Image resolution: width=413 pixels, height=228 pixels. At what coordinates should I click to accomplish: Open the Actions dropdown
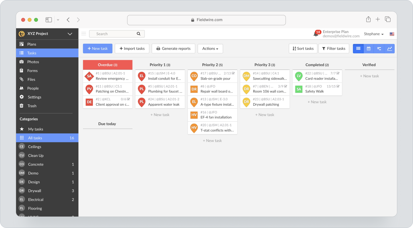210,48
